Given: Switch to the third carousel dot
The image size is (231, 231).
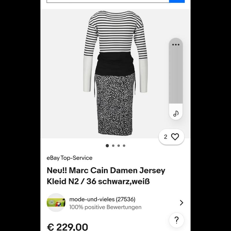Looking at the screenshot, I should (x=119, y=146).
